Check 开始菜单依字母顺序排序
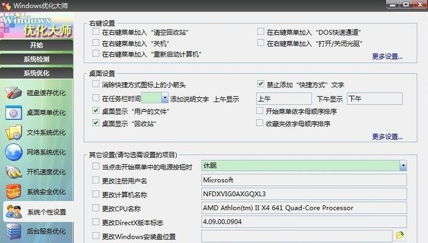The image size is (428, 243). pos(260,111)
